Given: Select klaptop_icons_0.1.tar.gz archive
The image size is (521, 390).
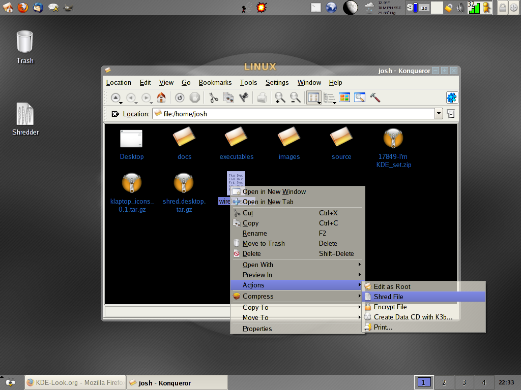Looking at the screenshot, I should (132, 192).
